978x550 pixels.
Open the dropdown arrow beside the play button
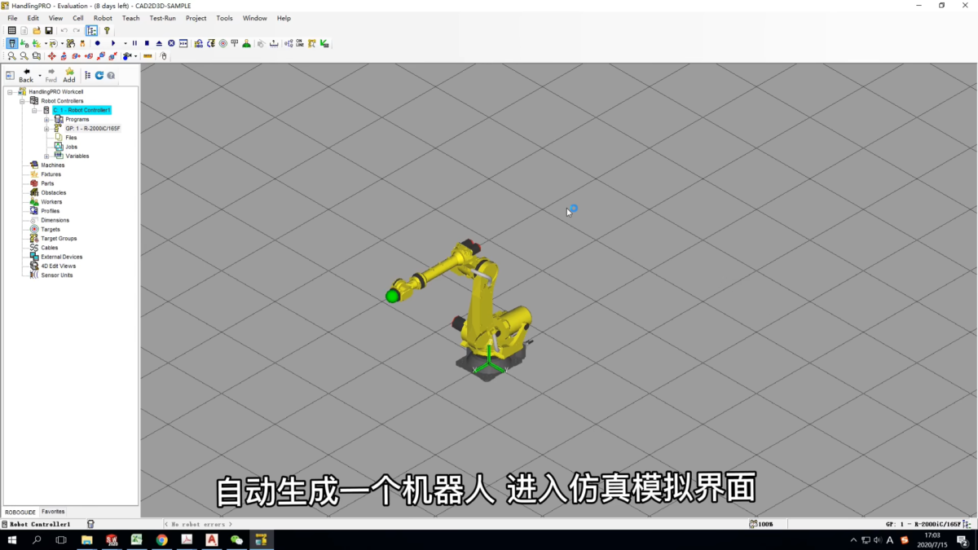(126, 43)
